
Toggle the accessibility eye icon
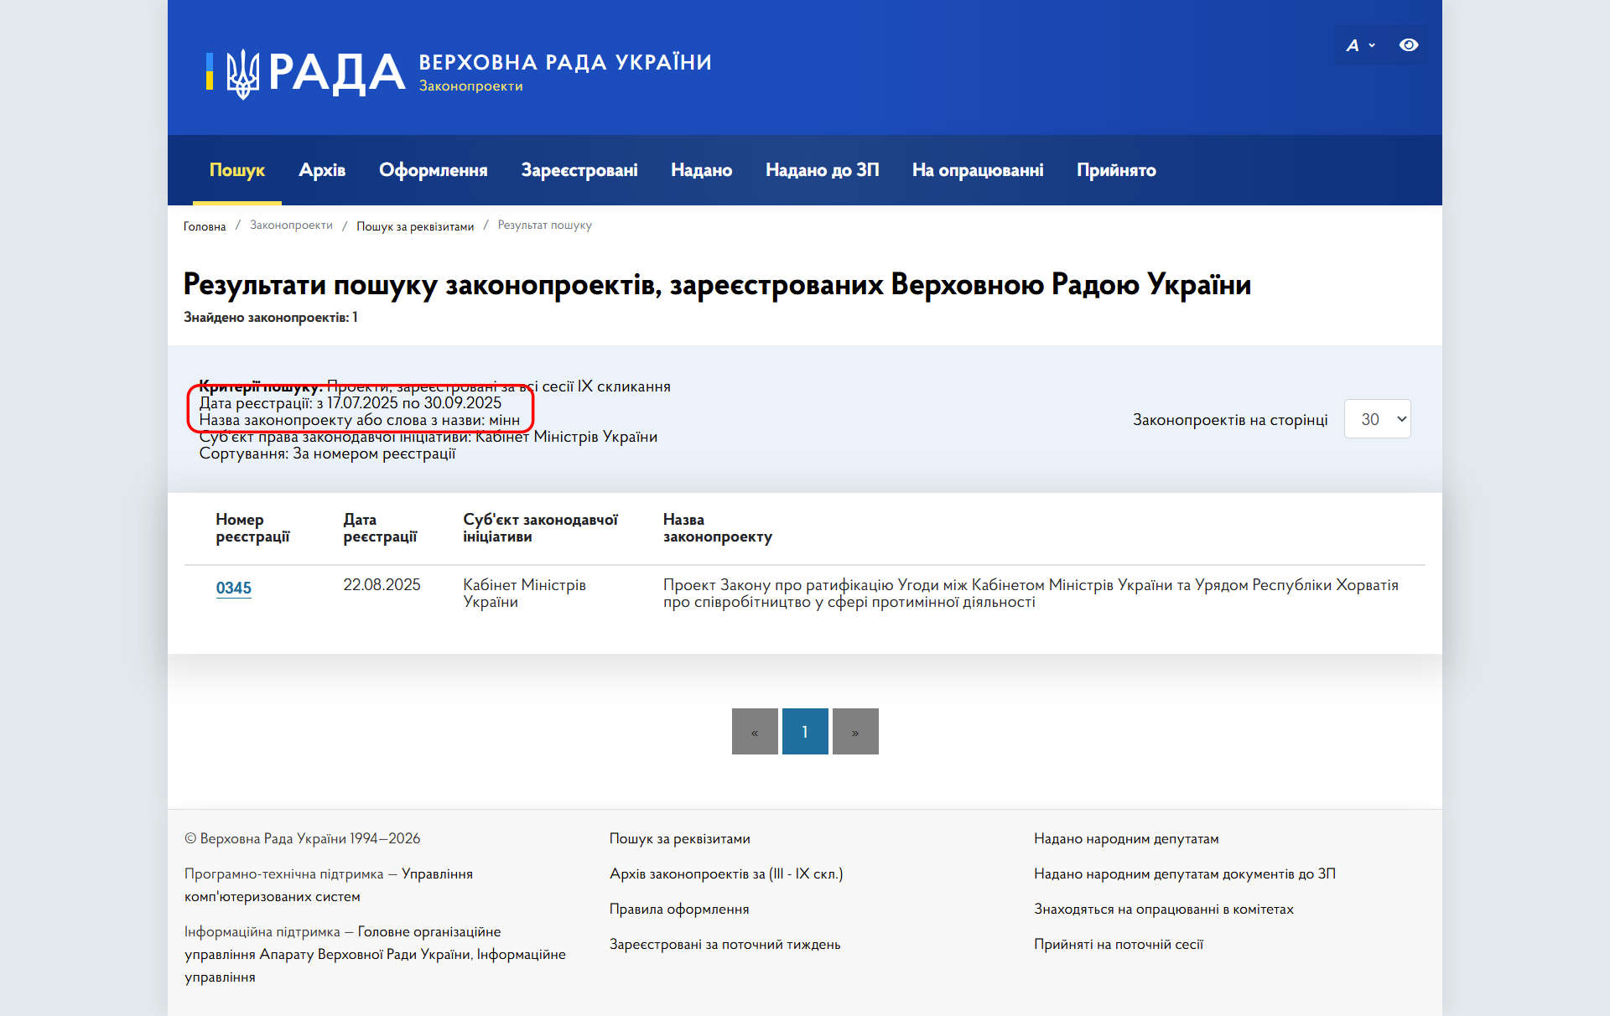pos(1409,45)
